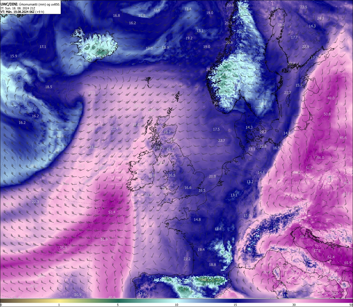Click the 22.9 value on the map
The width and height of the screenshot is (353, 307).
(306, 47)
